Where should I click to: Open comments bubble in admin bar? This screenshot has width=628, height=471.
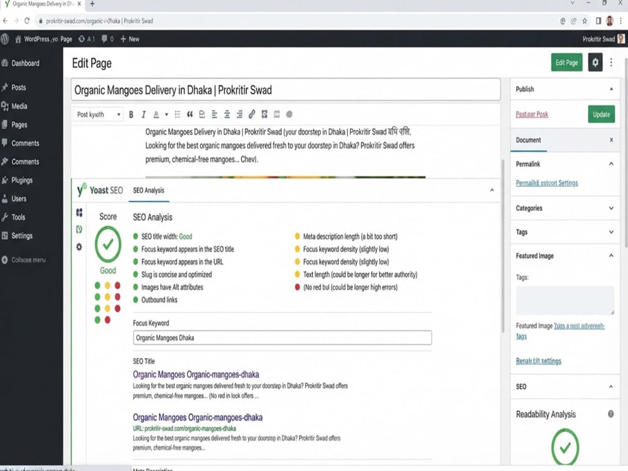pos(107,39)
